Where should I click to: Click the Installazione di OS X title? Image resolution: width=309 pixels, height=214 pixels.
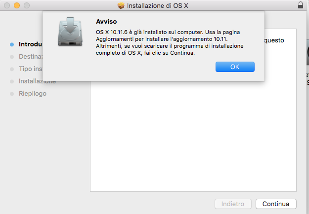[x=157, y=6]
